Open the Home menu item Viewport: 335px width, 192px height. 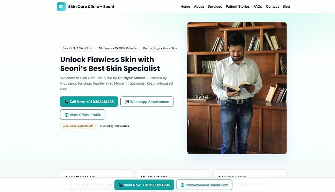click(185, 7)
